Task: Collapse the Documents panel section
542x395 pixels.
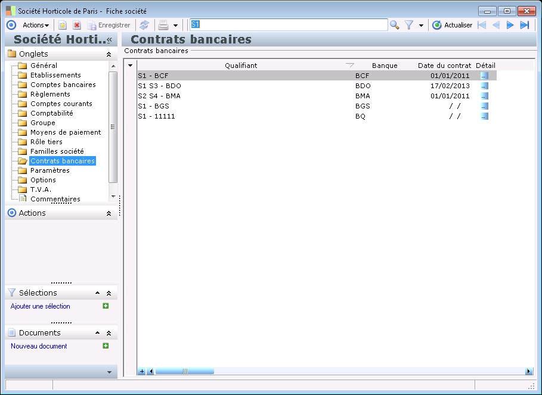Action: tap(109, 333)
